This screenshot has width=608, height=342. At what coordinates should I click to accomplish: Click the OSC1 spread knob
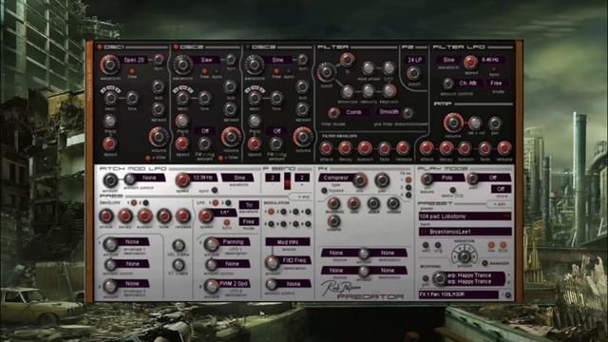[x=159, y=110]
